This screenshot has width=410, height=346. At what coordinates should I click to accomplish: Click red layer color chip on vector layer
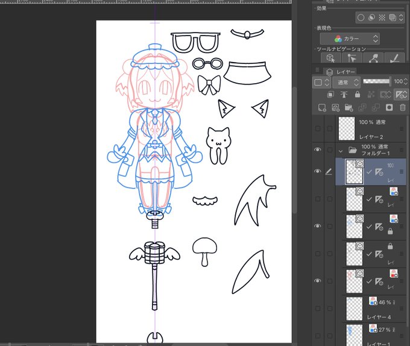[394, 274]
